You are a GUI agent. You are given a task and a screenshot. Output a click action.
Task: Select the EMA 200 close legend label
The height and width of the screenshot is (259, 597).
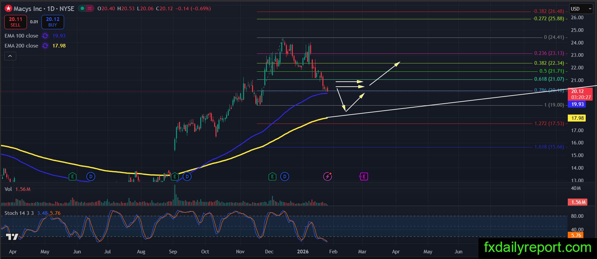22,46
